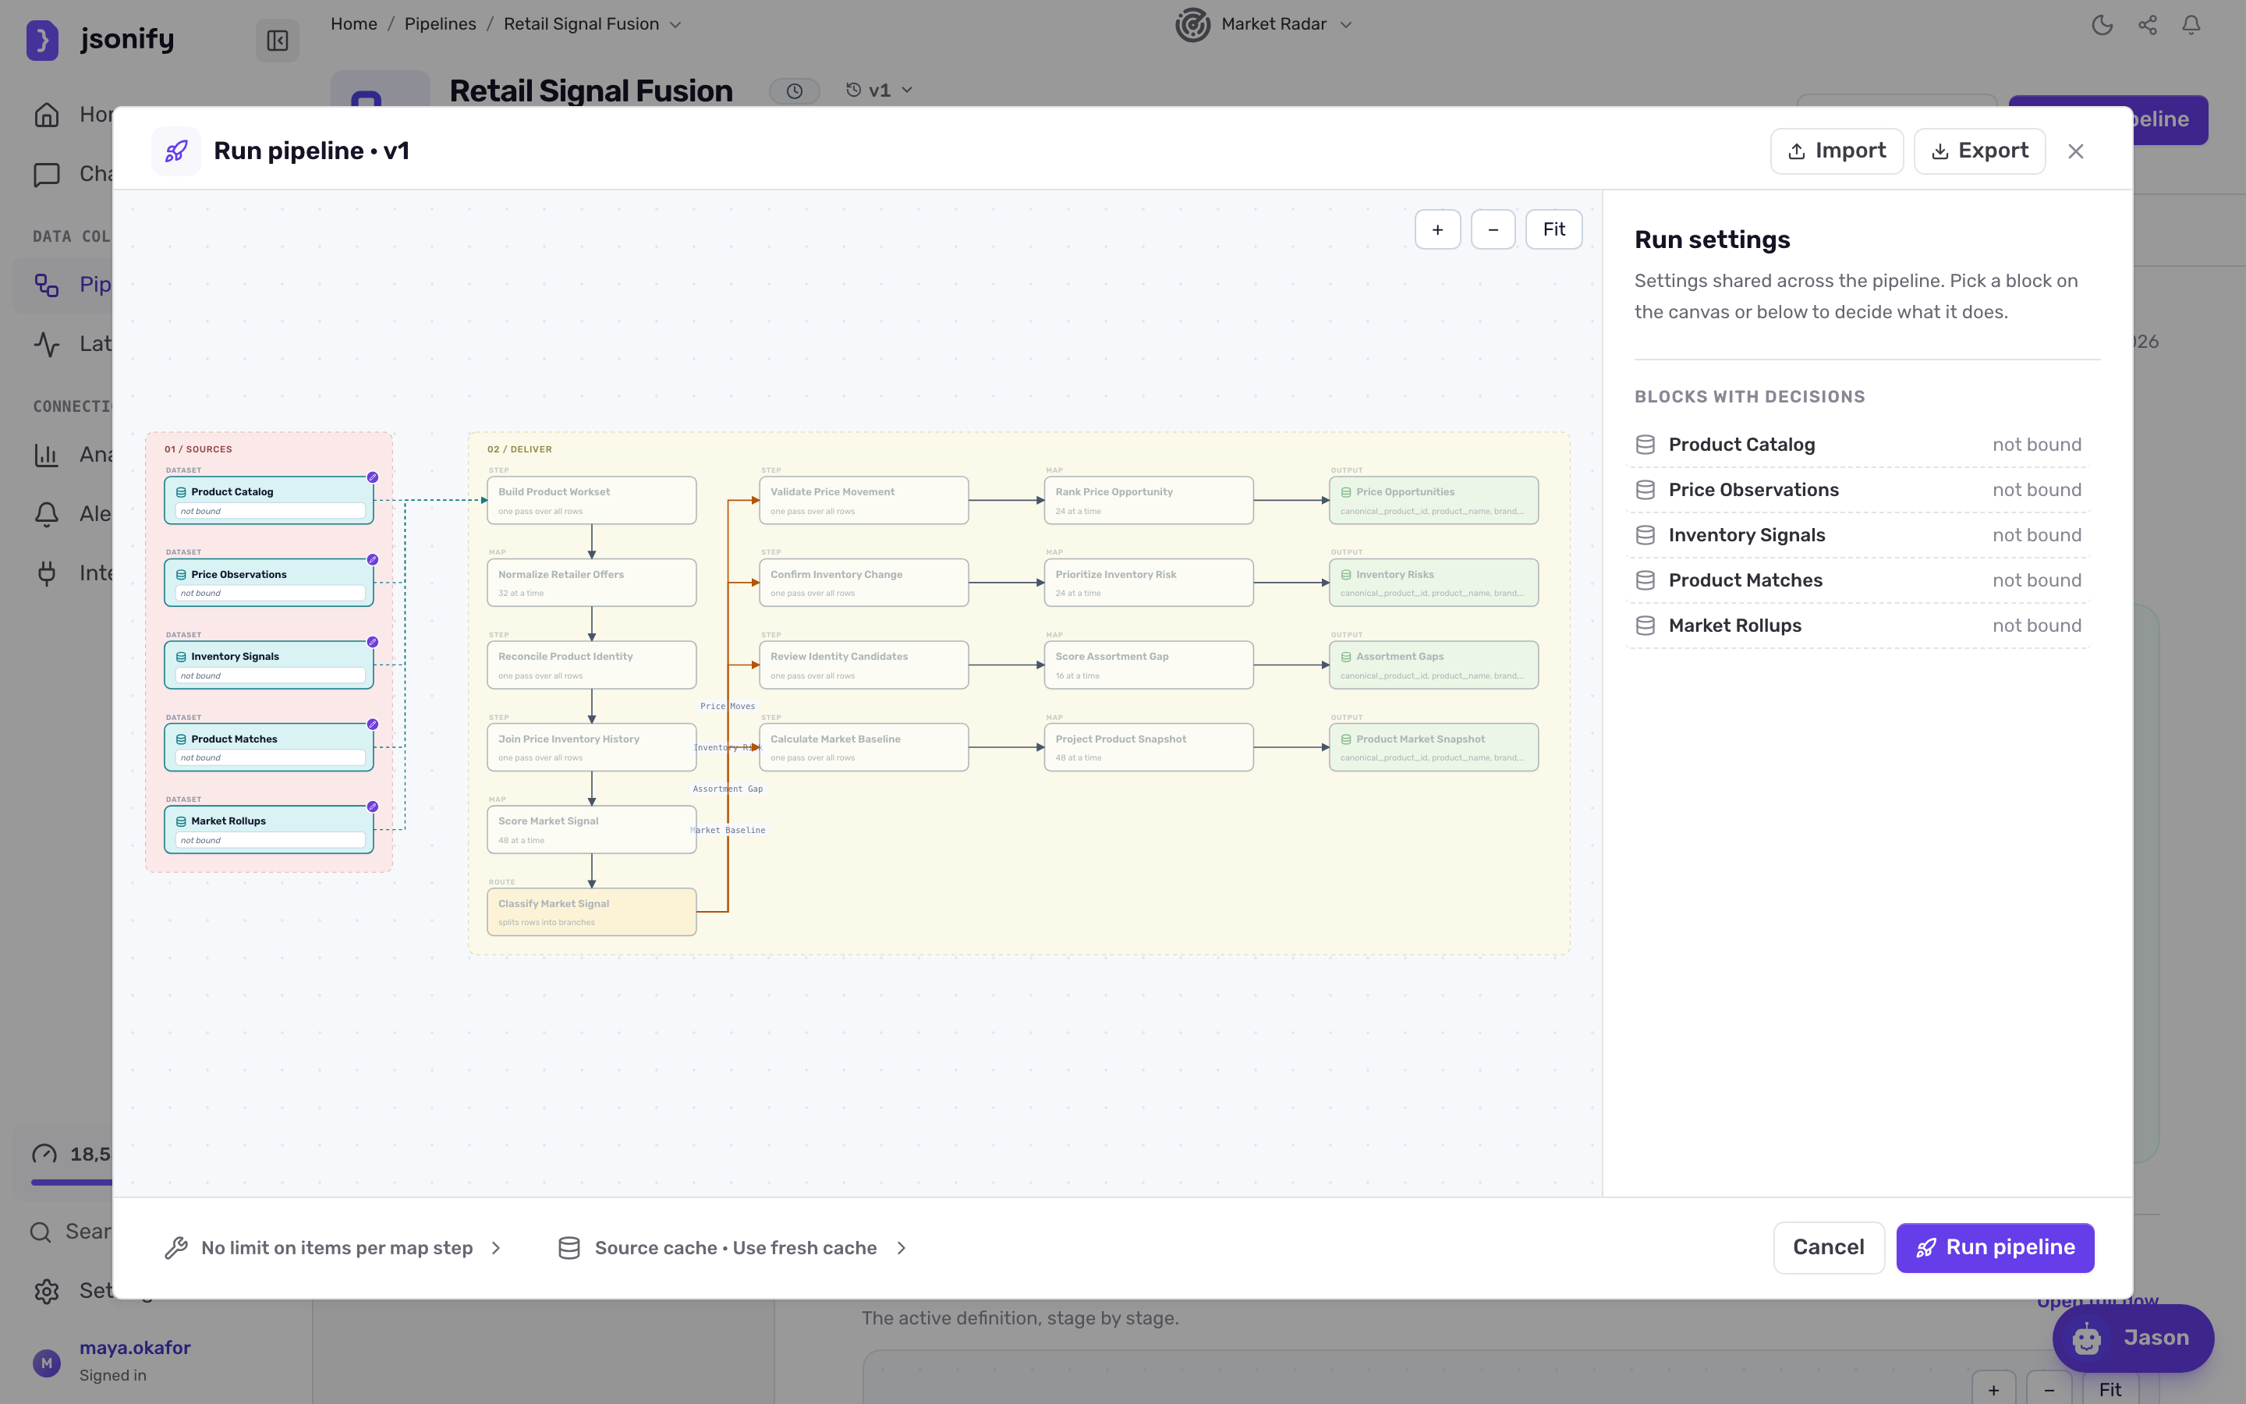Image resolution: width=2246 pixels, height=1404 pixels.
Task: Select Price Observations dataset node on canvas
Action: (269, 582)
